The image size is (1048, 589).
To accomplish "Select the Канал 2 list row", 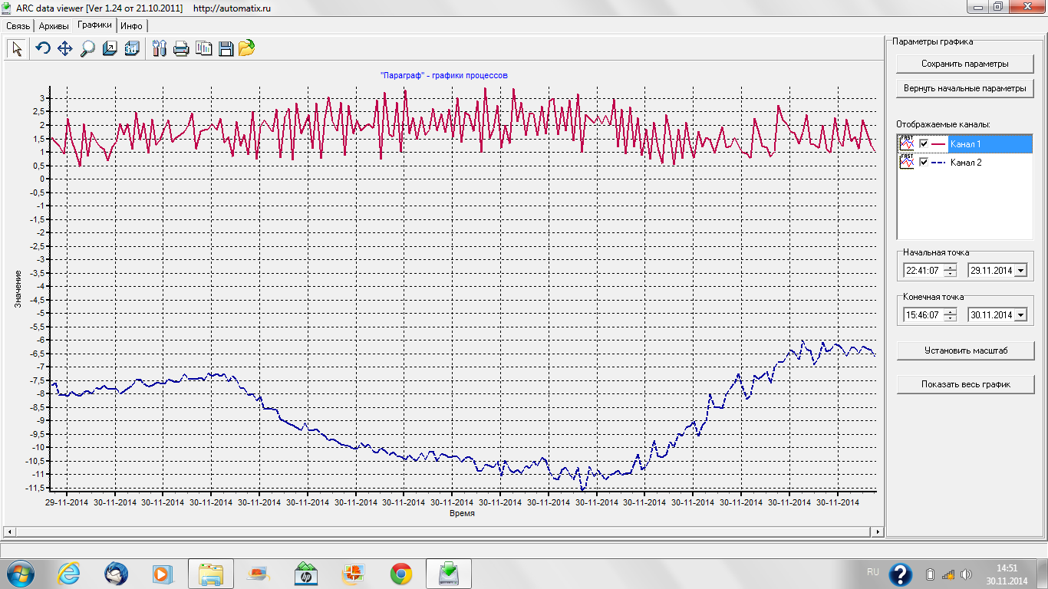I will (965, 162).
